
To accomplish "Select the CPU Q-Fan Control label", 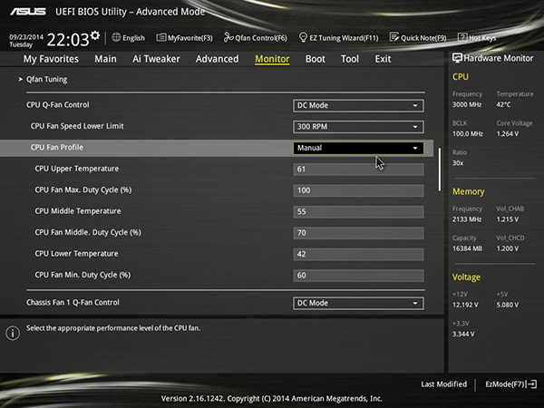I will click(58, 105).
